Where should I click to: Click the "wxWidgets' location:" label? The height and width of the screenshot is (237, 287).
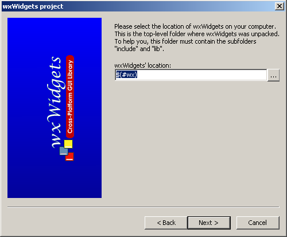[x=142, y=65]
